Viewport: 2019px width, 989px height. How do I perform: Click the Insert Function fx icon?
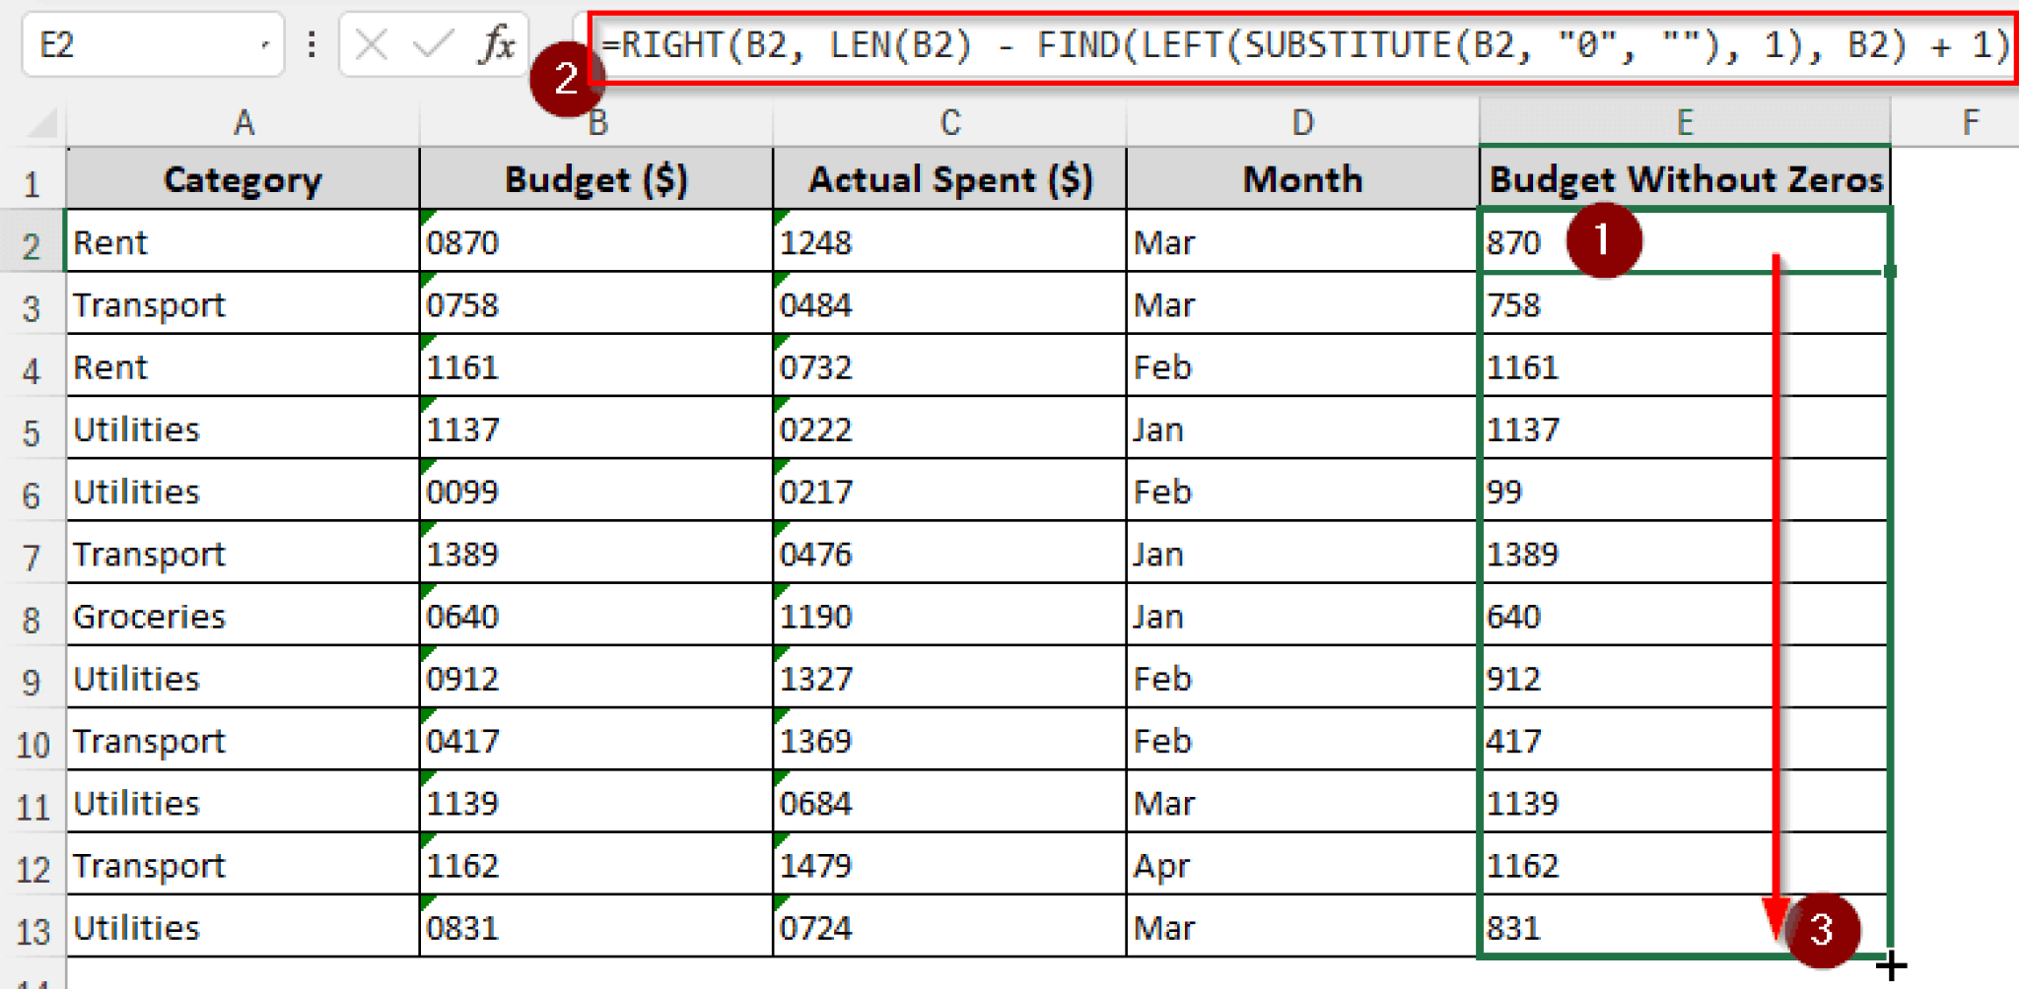click(499, 45)
